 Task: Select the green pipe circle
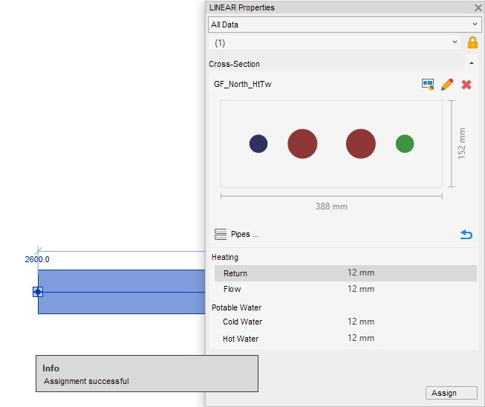[405, 143]
